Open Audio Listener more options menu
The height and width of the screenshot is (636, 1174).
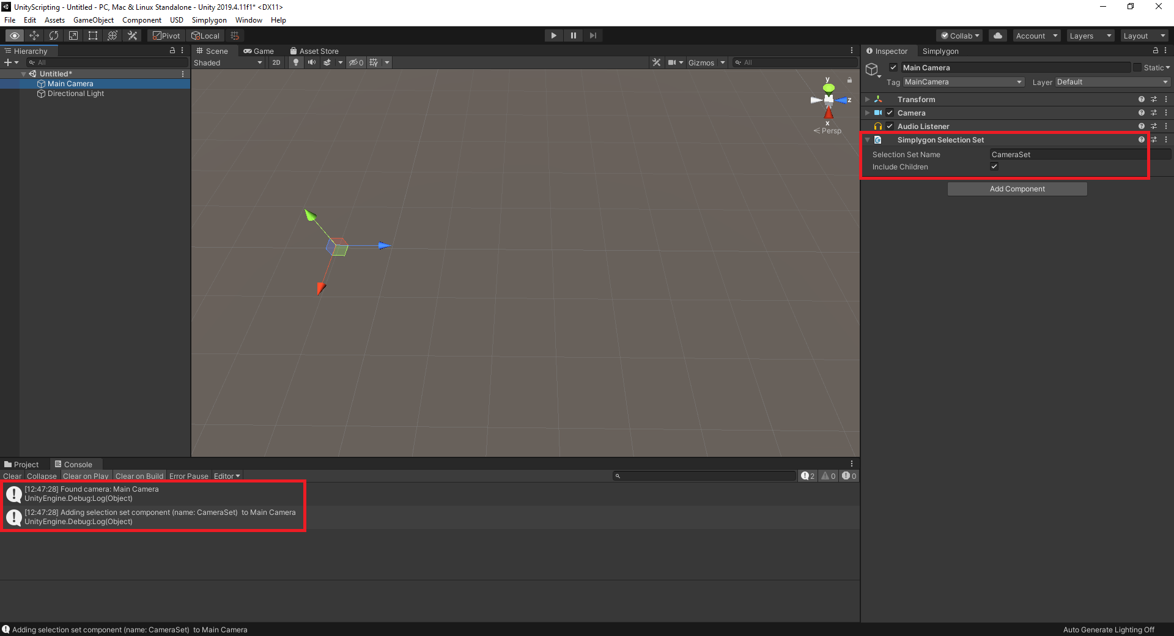1166,126
